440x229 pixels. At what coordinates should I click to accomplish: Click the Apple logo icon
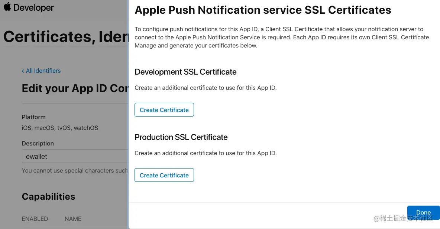point(7,7)
